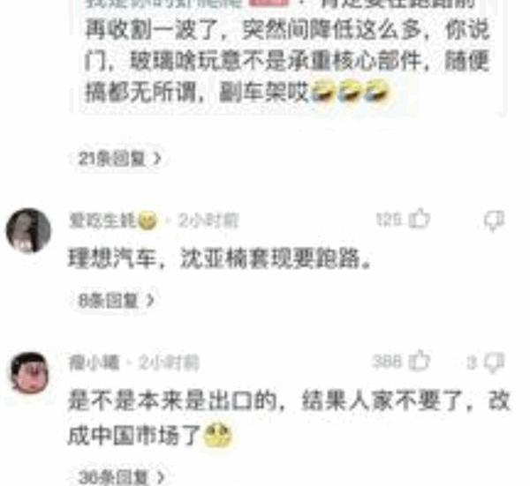This screenshot has width=530, height=486.
Task: Tap the 2小时前 timestamp beside 爱吃生蚝
Action: tap(208, 221)
